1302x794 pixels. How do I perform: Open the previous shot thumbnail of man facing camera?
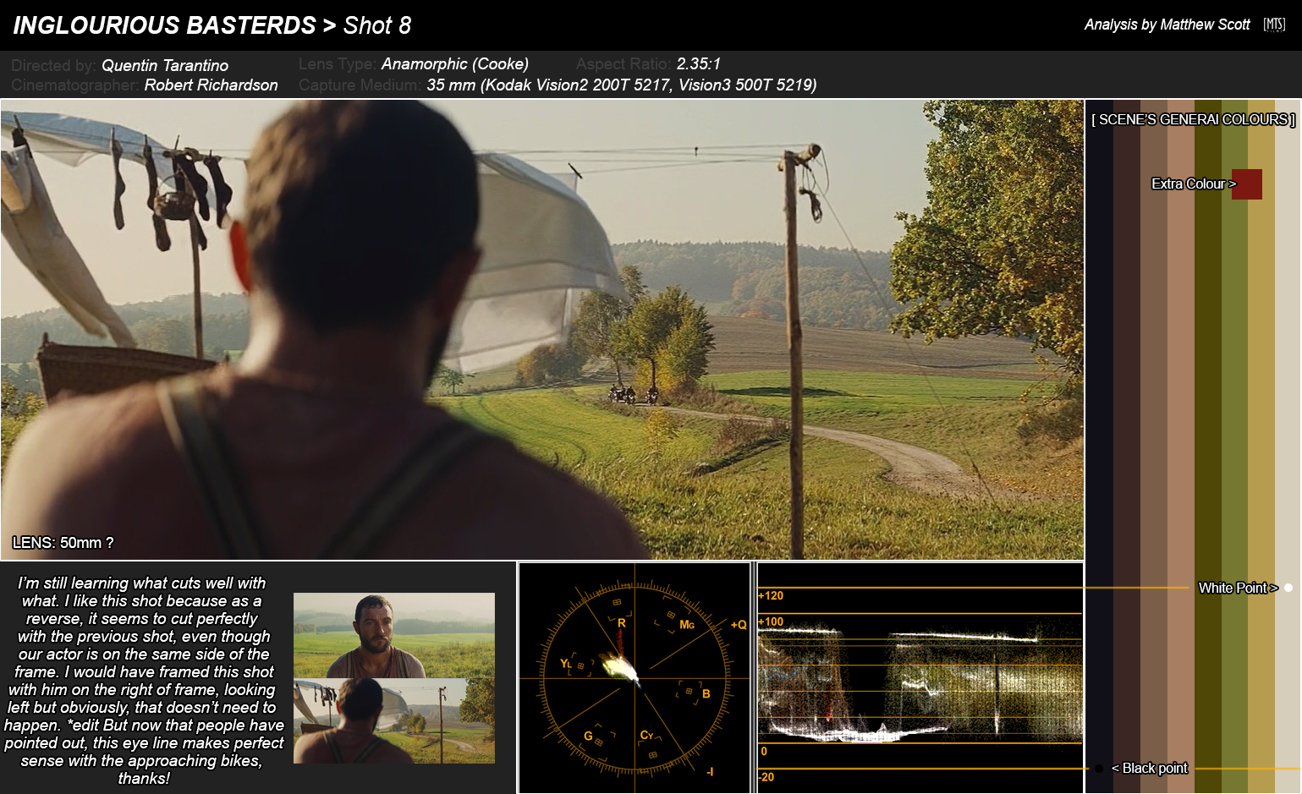coord(394,635)
